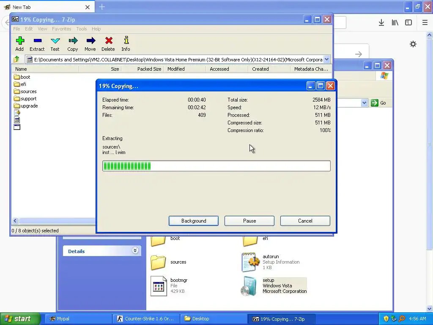Open the browser hamburger menu
This screenshot has width=433, height=325.
click(425, 23)
